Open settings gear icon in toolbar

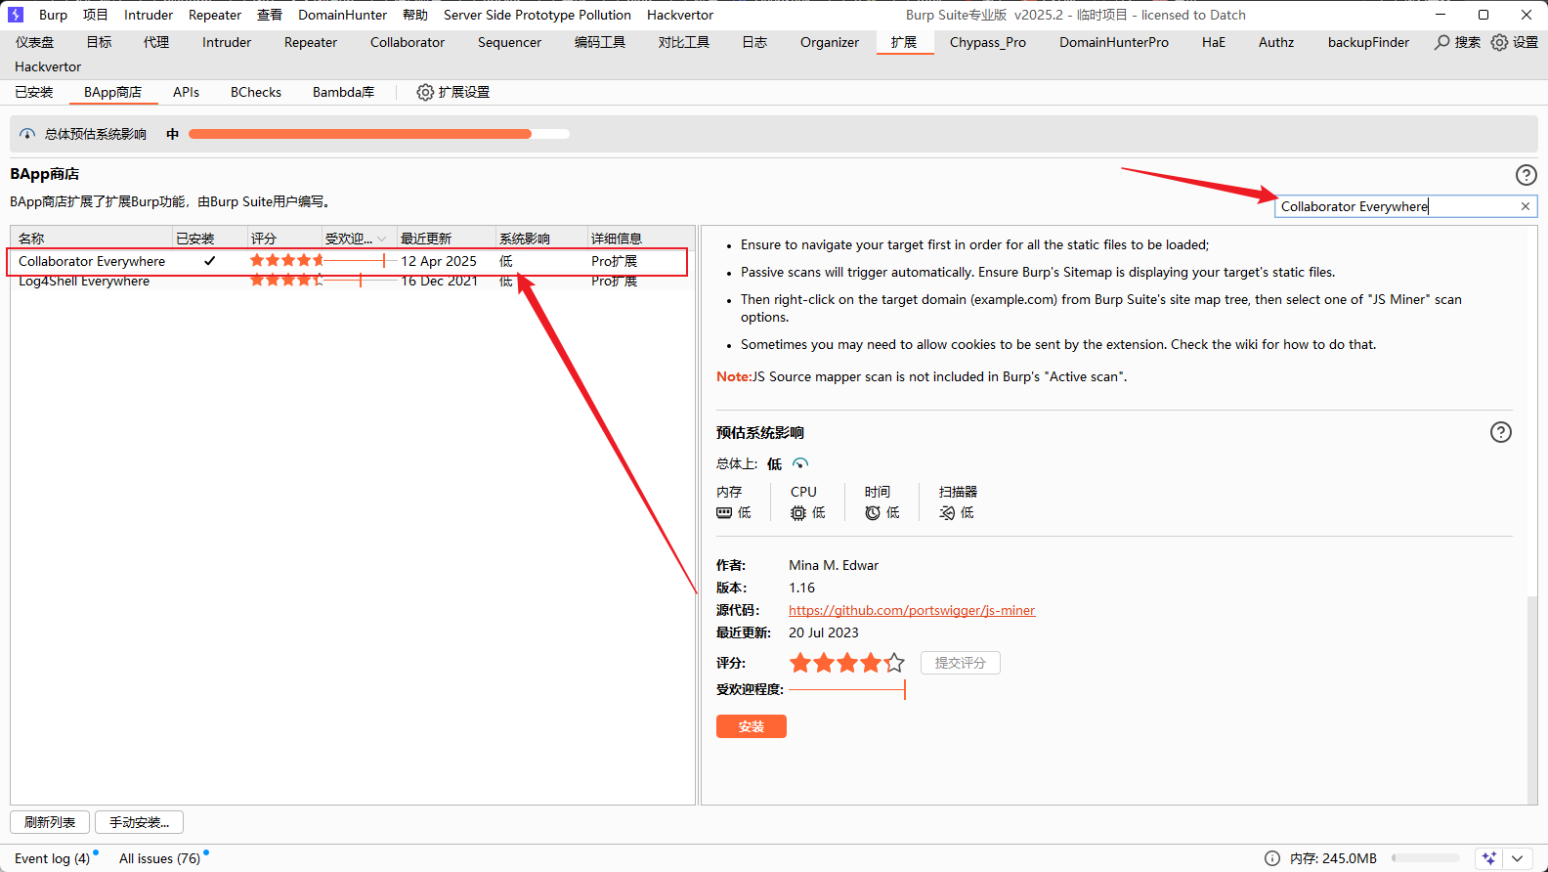pyautogui.click(x=1499, y=42)
